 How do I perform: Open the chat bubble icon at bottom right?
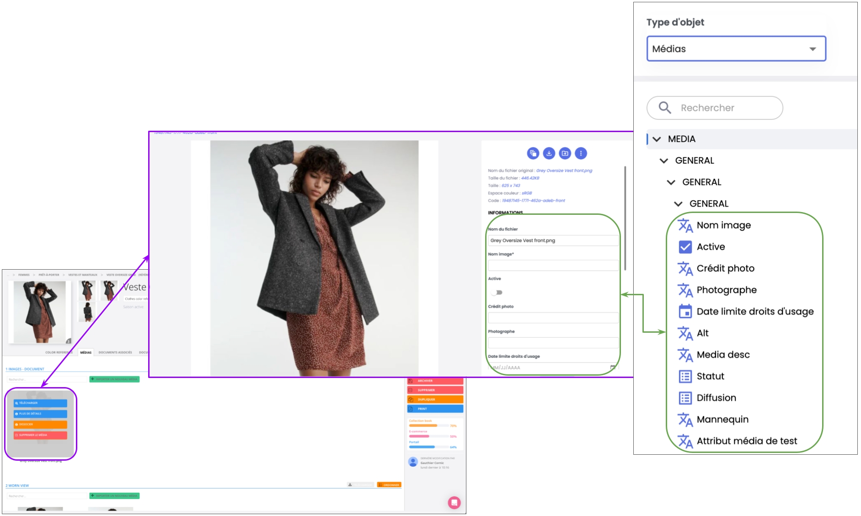click(x=454, y=503)
